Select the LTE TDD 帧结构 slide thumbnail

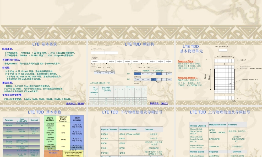(131, 73)
